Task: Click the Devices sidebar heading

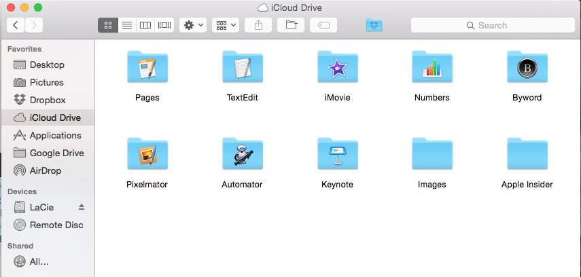Action: (22, 191)
